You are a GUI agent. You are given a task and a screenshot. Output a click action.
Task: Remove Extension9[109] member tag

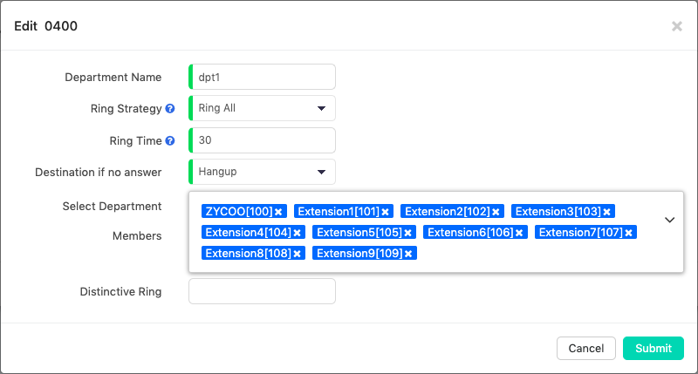(x=407, y=254)
